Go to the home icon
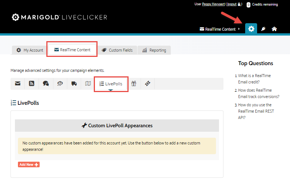Viewport: 290px width, 186px height. coord(274,29)
